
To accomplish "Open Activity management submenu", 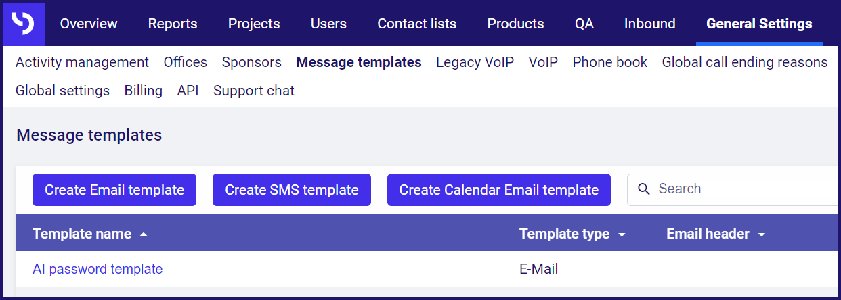I will (82, 62).
